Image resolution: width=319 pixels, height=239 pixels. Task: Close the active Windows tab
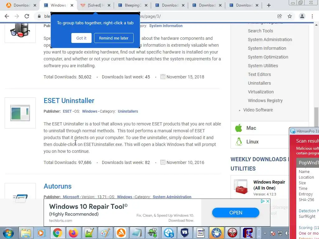pos(72,5)
